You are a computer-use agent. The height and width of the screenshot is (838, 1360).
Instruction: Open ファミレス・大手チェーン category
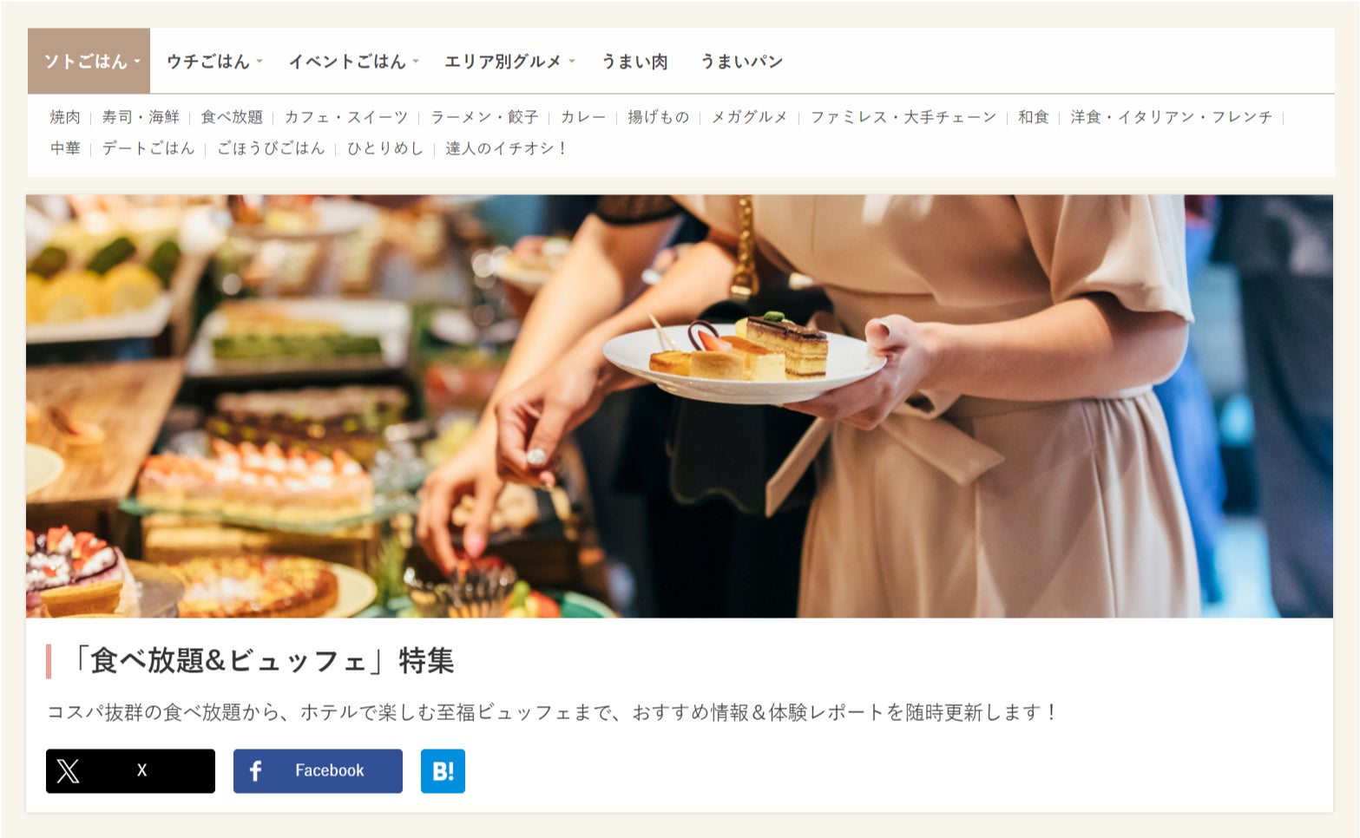[x=903, y=117]
